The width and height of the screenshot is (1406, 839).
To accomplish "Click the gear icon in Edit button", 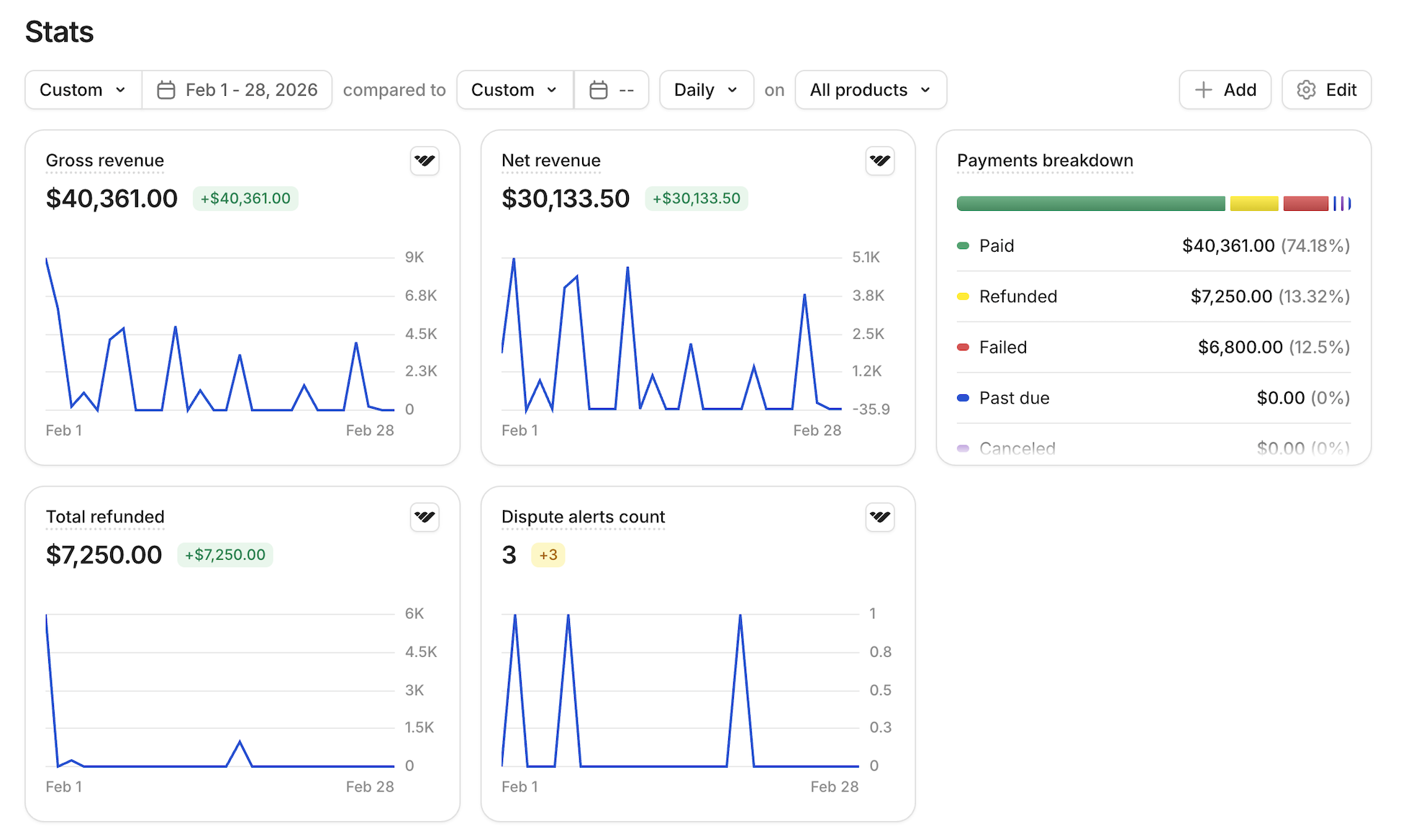I will click(1306, 90).
